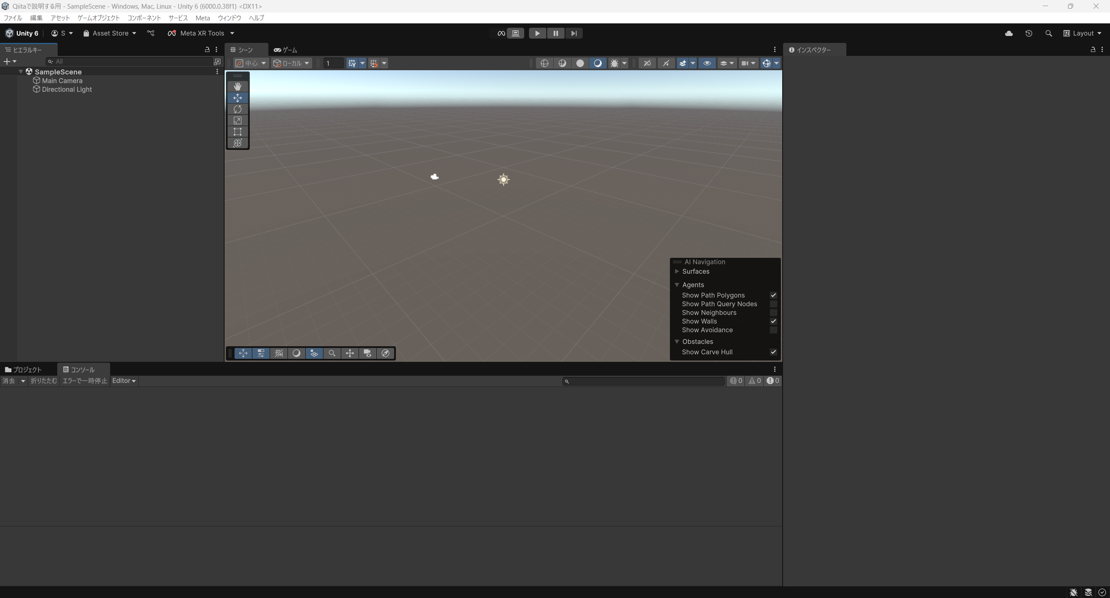This screenshot has height=598, width=1110.
Task: Click the global search magnifier icon
Action: tap(1048, 33)
